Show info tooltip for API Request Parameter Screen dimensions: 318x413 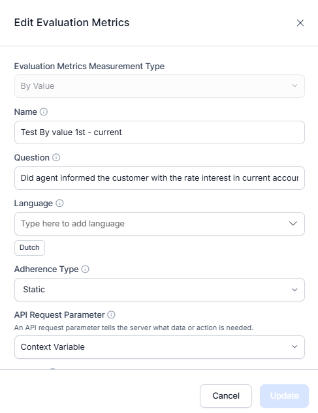click(111, 314)
